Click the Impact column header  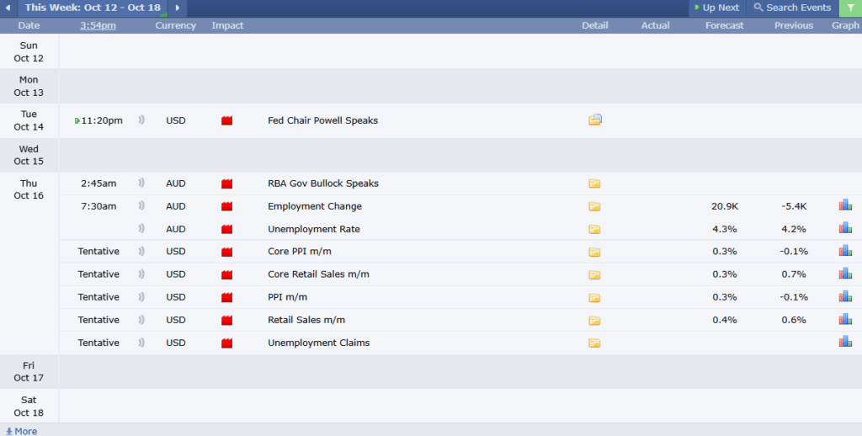(227, 25)
